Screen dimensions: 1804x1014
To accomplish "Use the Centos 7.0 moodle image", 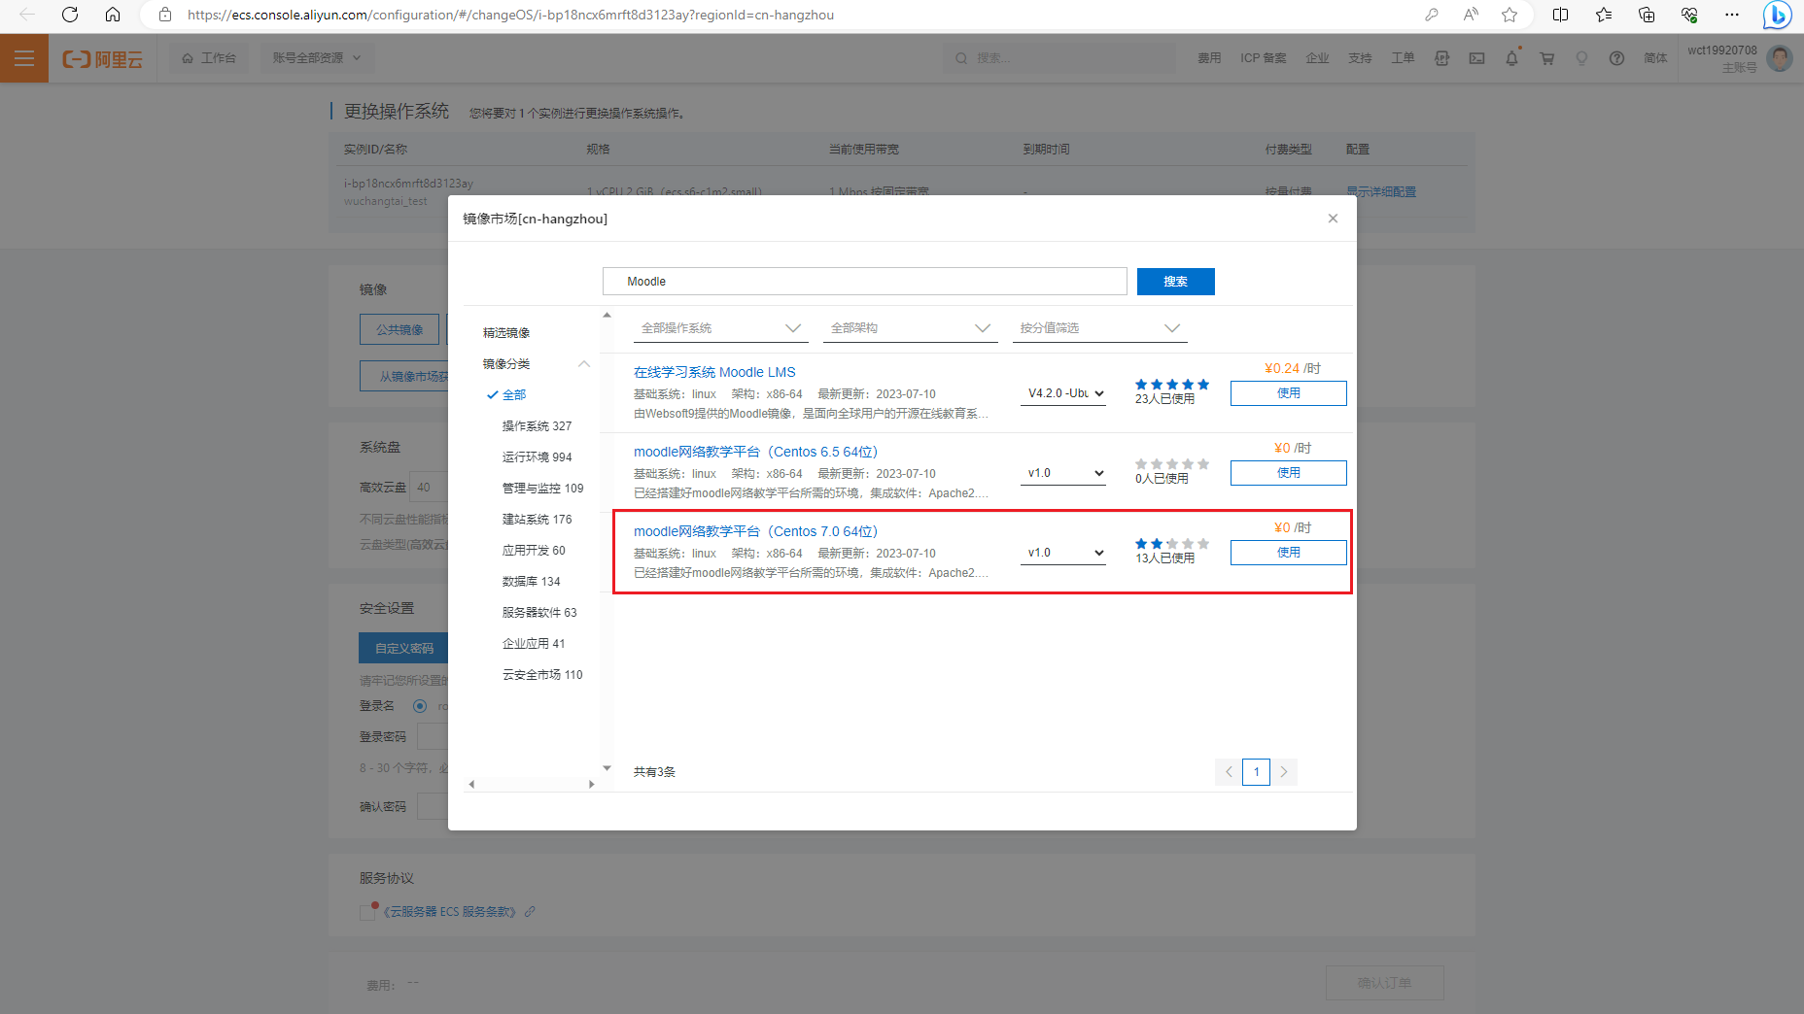I will point(1289,553).
